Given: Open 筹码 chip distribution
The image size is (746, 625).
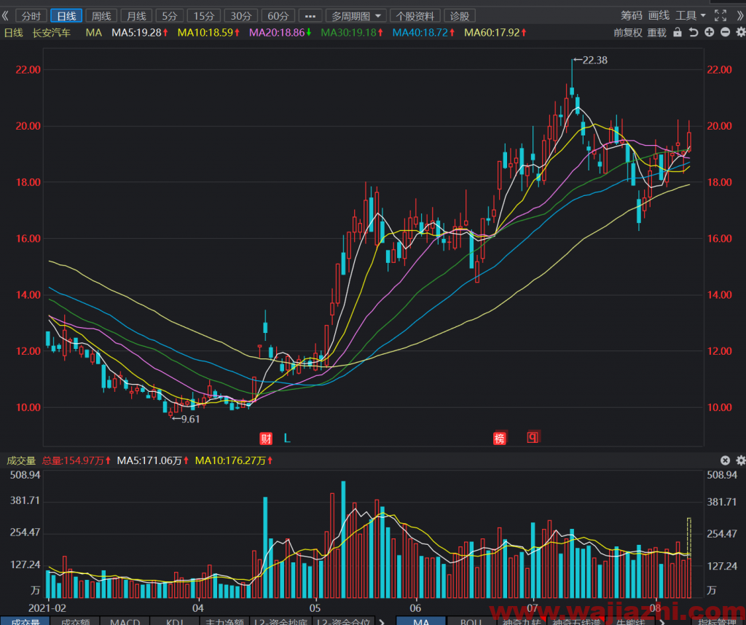Looking at the screenshot, I should (632, 16).
